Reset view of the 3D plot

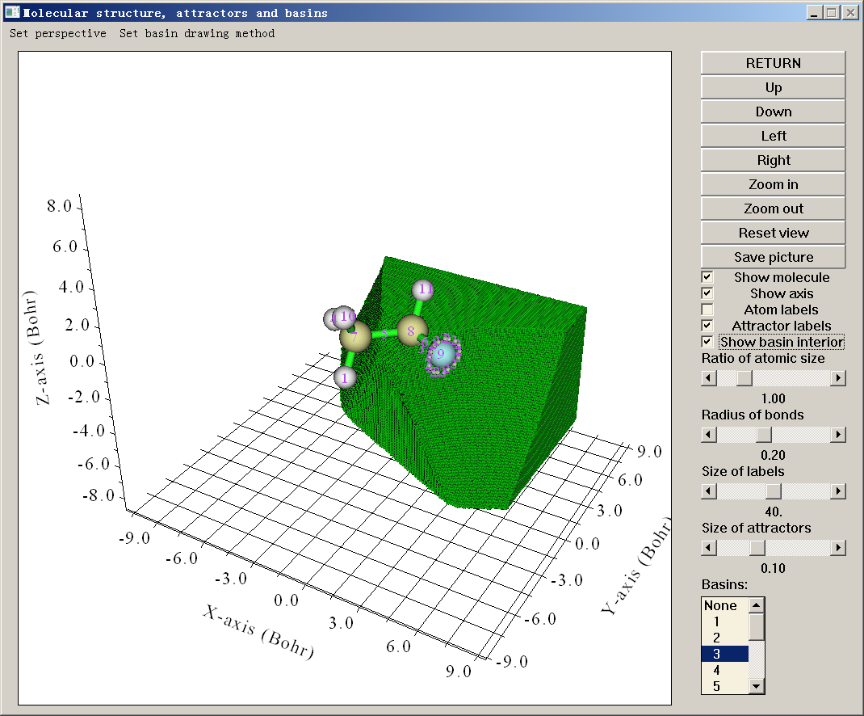point(773,233)
